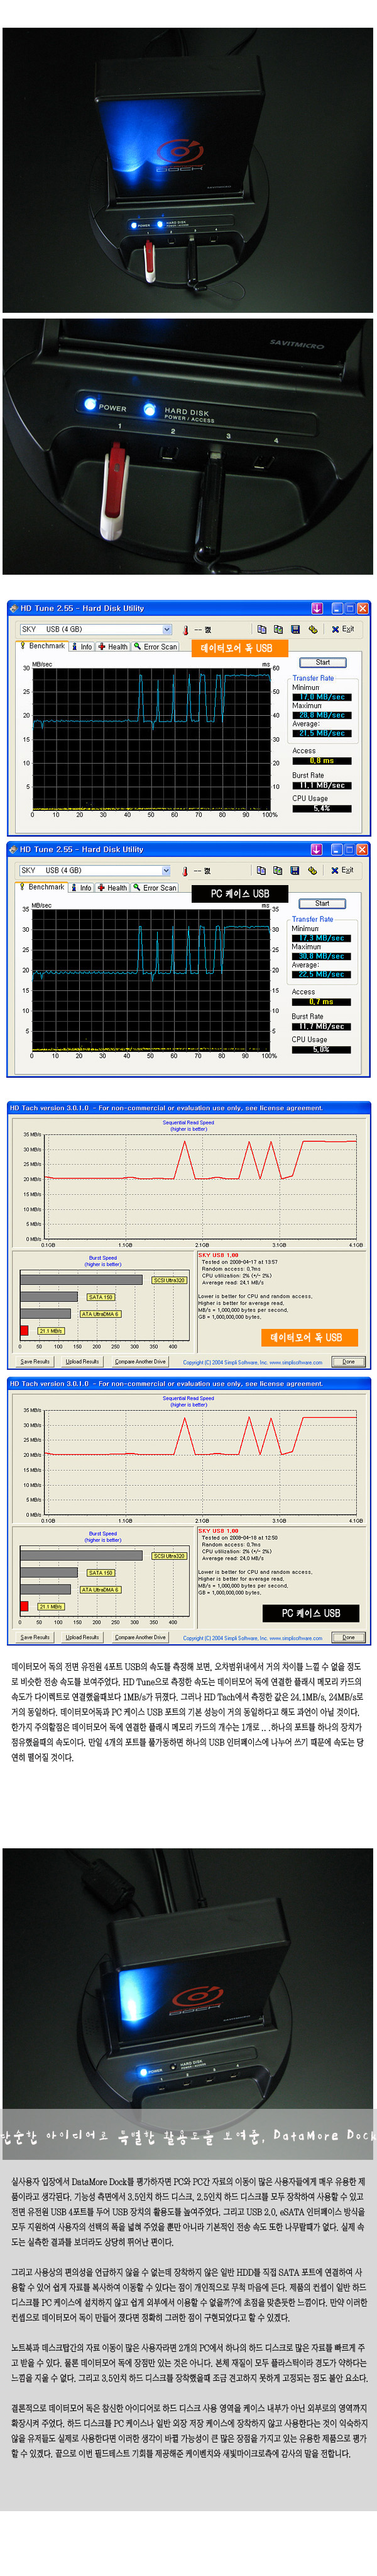Open the simplisoftware.com link in the HD Tach window tested 2008-04-18

point(296,1638)
